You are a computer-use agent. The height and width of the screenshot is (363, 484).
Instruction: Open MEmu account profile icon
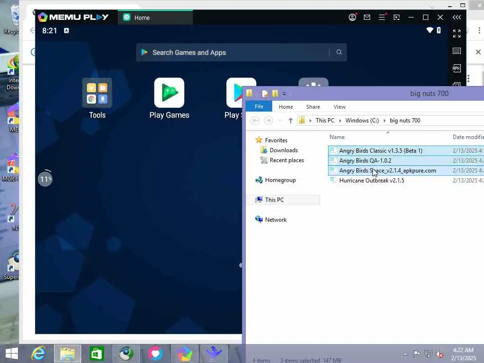352,17
